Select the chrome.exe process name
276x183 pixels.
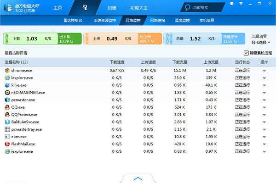[x=22, y=71]
